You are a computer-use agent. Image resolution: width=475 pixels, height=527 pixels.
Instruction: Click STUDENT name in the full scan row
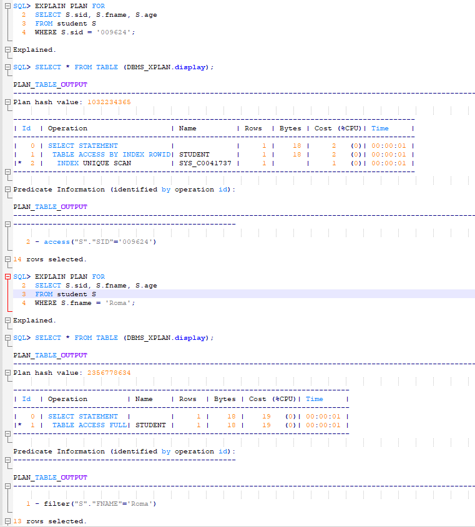150,425
